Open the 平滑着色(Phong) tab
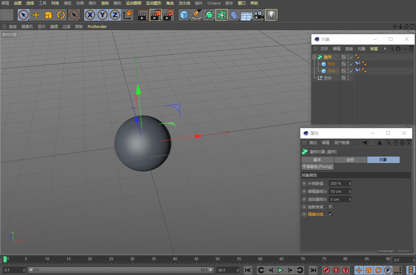Screen dimensions: 416x275 click(x=317, y=167)
